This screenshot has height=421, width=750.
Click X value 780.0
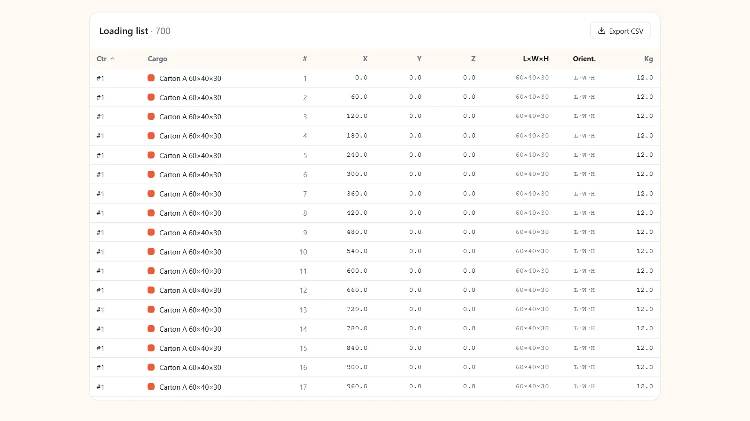pyautogui.click(x=357, y=328)
